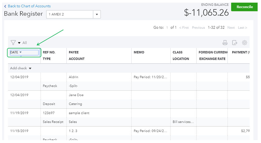Sort by the DATE column arrow
261x143 pixels.
[x=21, y=52]
